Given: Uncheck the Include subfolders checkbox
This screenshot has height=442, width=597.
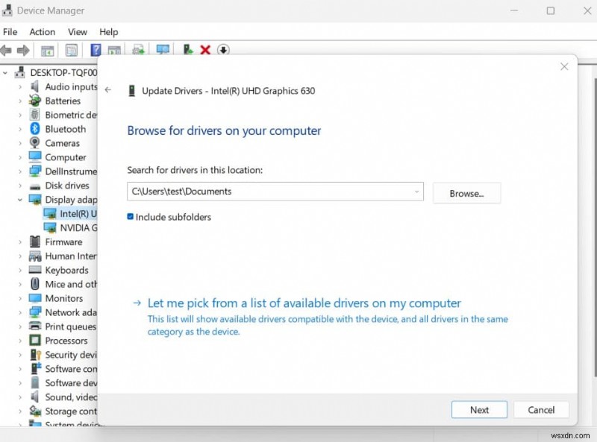Looking at the screenshot, I should tap(131, 217).
